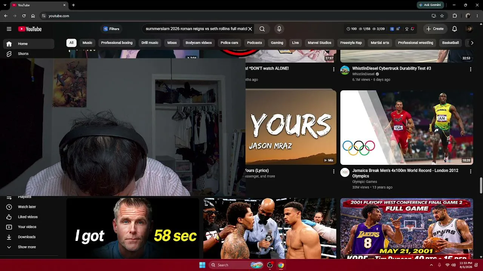Clear the search box text
The width and height of the screenshot is (483, 271).
250,29
